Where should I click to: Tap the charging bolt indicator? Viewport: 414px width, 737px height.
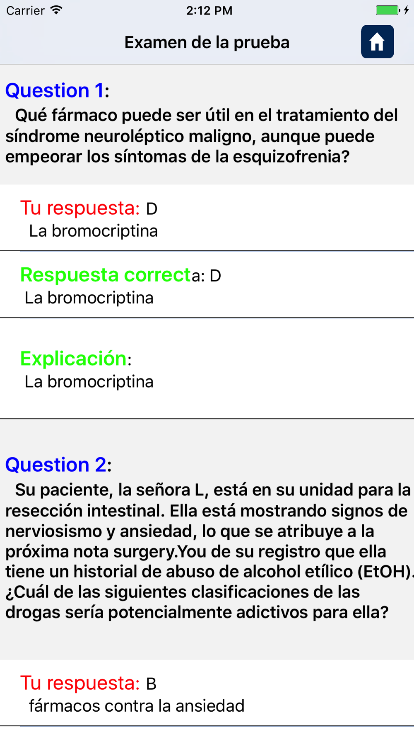pyautogui.click(x=407, y=10)
